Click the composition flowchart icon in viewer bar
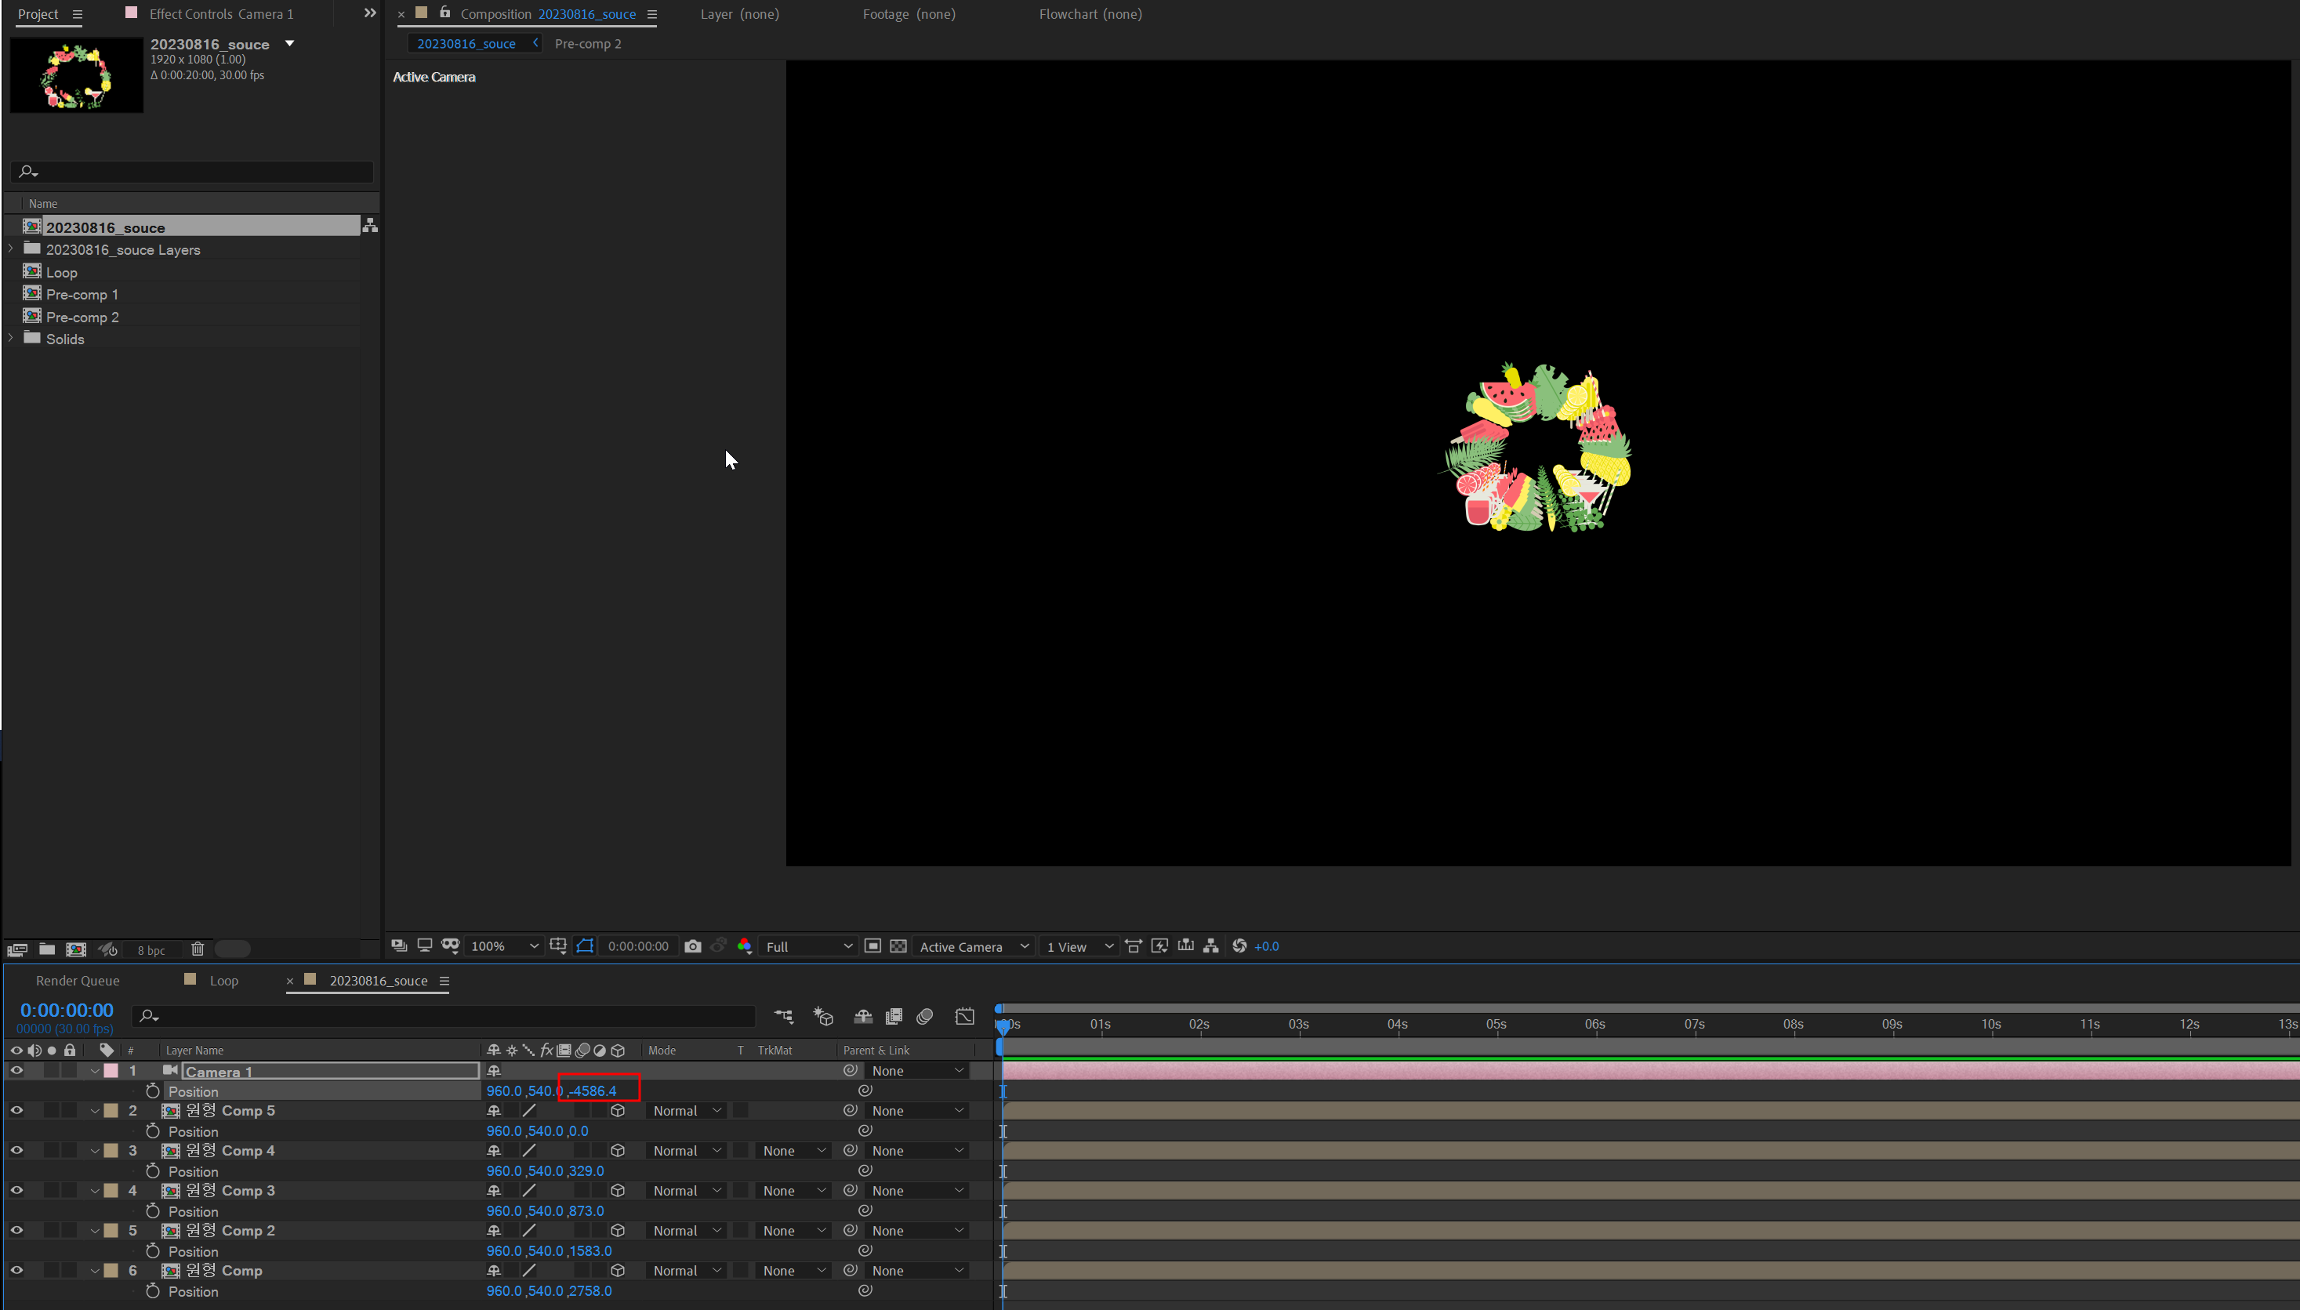This screenshot has width=2300, height=1310. (x=1210, y=945)
